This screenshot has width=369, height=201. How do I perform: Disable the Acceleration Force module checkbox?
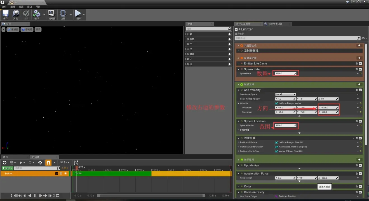(360, 174)
